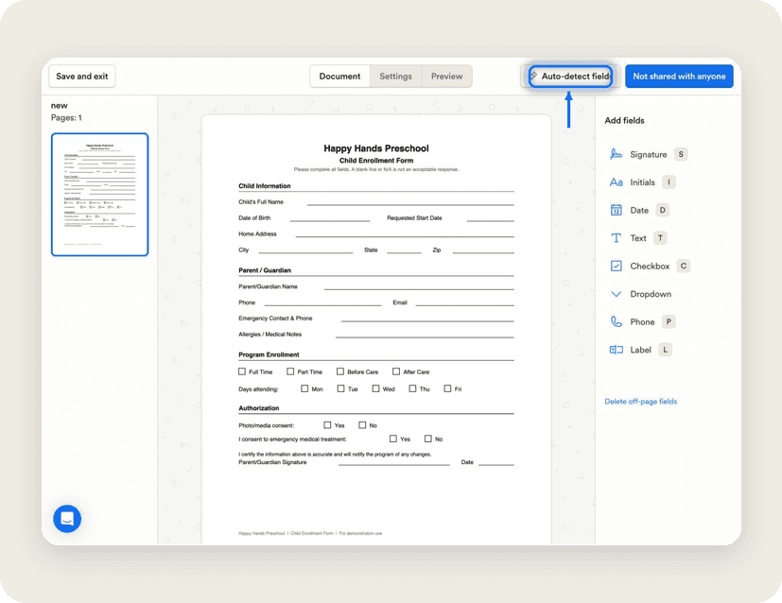This screenshot has width=782, height=603.
Task: Check Yes for photo/media consent
Action: pyautogui.click(x=327, y=424)
